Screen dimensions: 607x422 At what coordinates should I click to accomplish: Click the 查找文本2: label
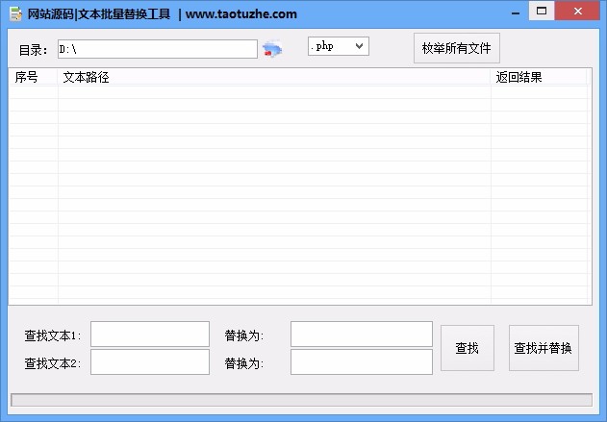click(53, 363)
